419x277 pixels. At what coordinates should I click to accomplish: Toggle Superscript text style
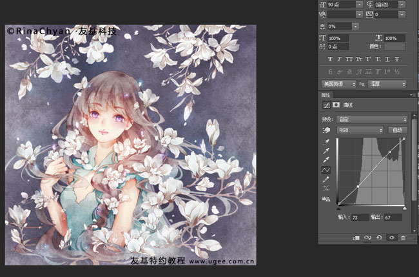(368, 59)
